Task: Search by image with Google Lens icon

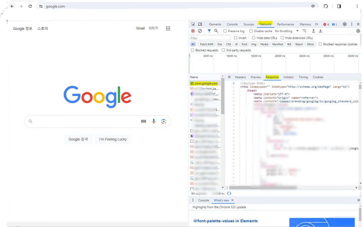Action: pyautogui.click(x=164, y=121)
